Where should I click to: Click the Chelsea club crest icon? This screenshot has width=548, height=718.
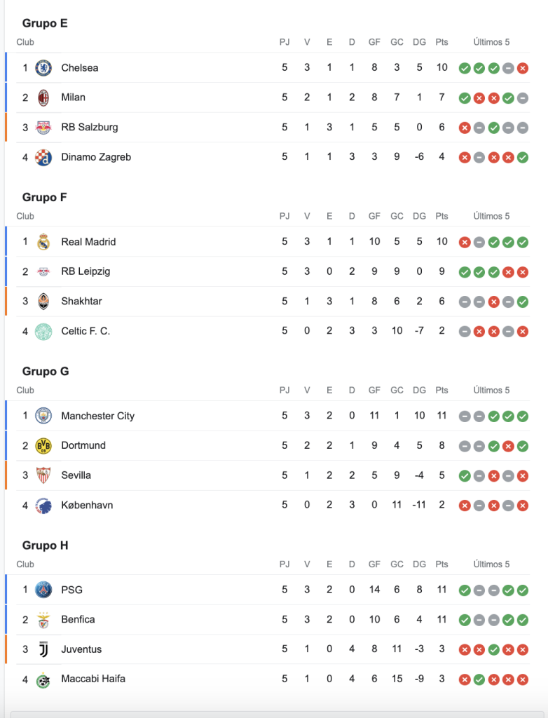click(43, 68)
